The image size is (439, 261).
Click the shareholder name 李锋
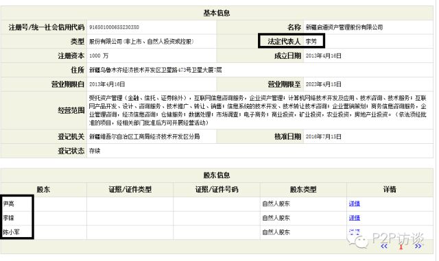(8, 218)
